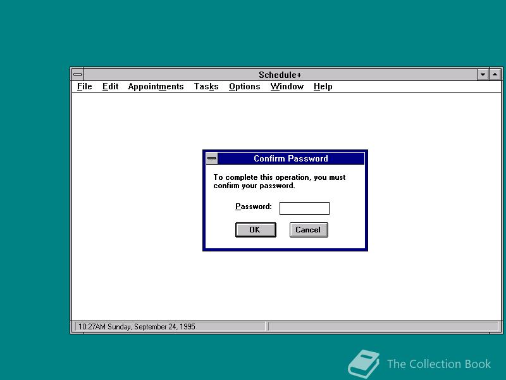Open the Tasks menu

206,87
